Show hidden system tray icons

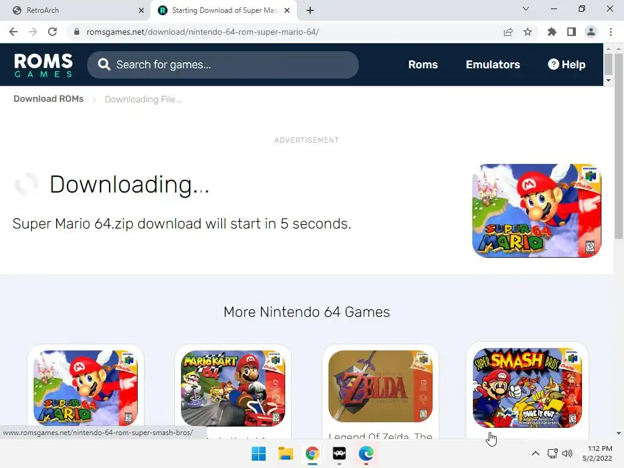tap(536, 453)
